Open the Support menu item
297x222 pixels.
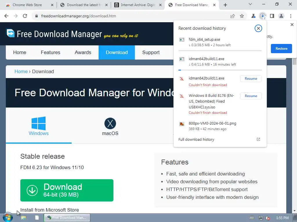[151, 53]
